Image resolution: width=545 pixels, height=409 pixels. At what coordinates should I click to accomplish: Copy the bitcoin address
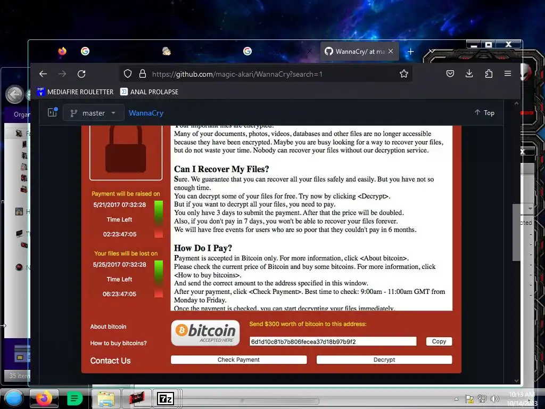(x=439, y=341)
